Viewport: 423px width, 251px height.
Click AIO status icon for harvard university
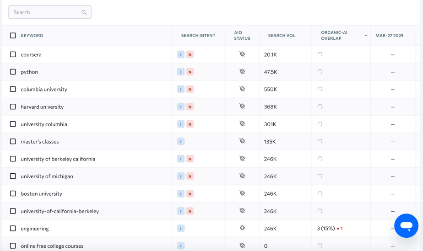[242, 107]
